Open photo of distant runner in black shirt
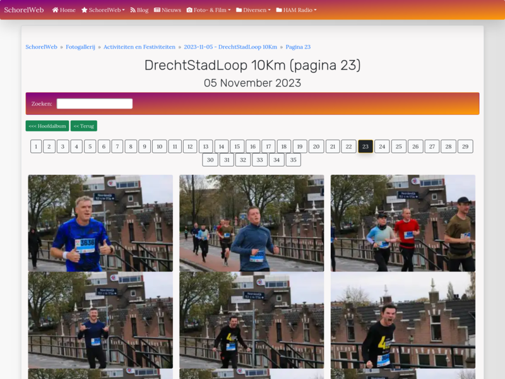Viewport: 505px width, 379px height. pyautogui.click(x=251, y=320)
